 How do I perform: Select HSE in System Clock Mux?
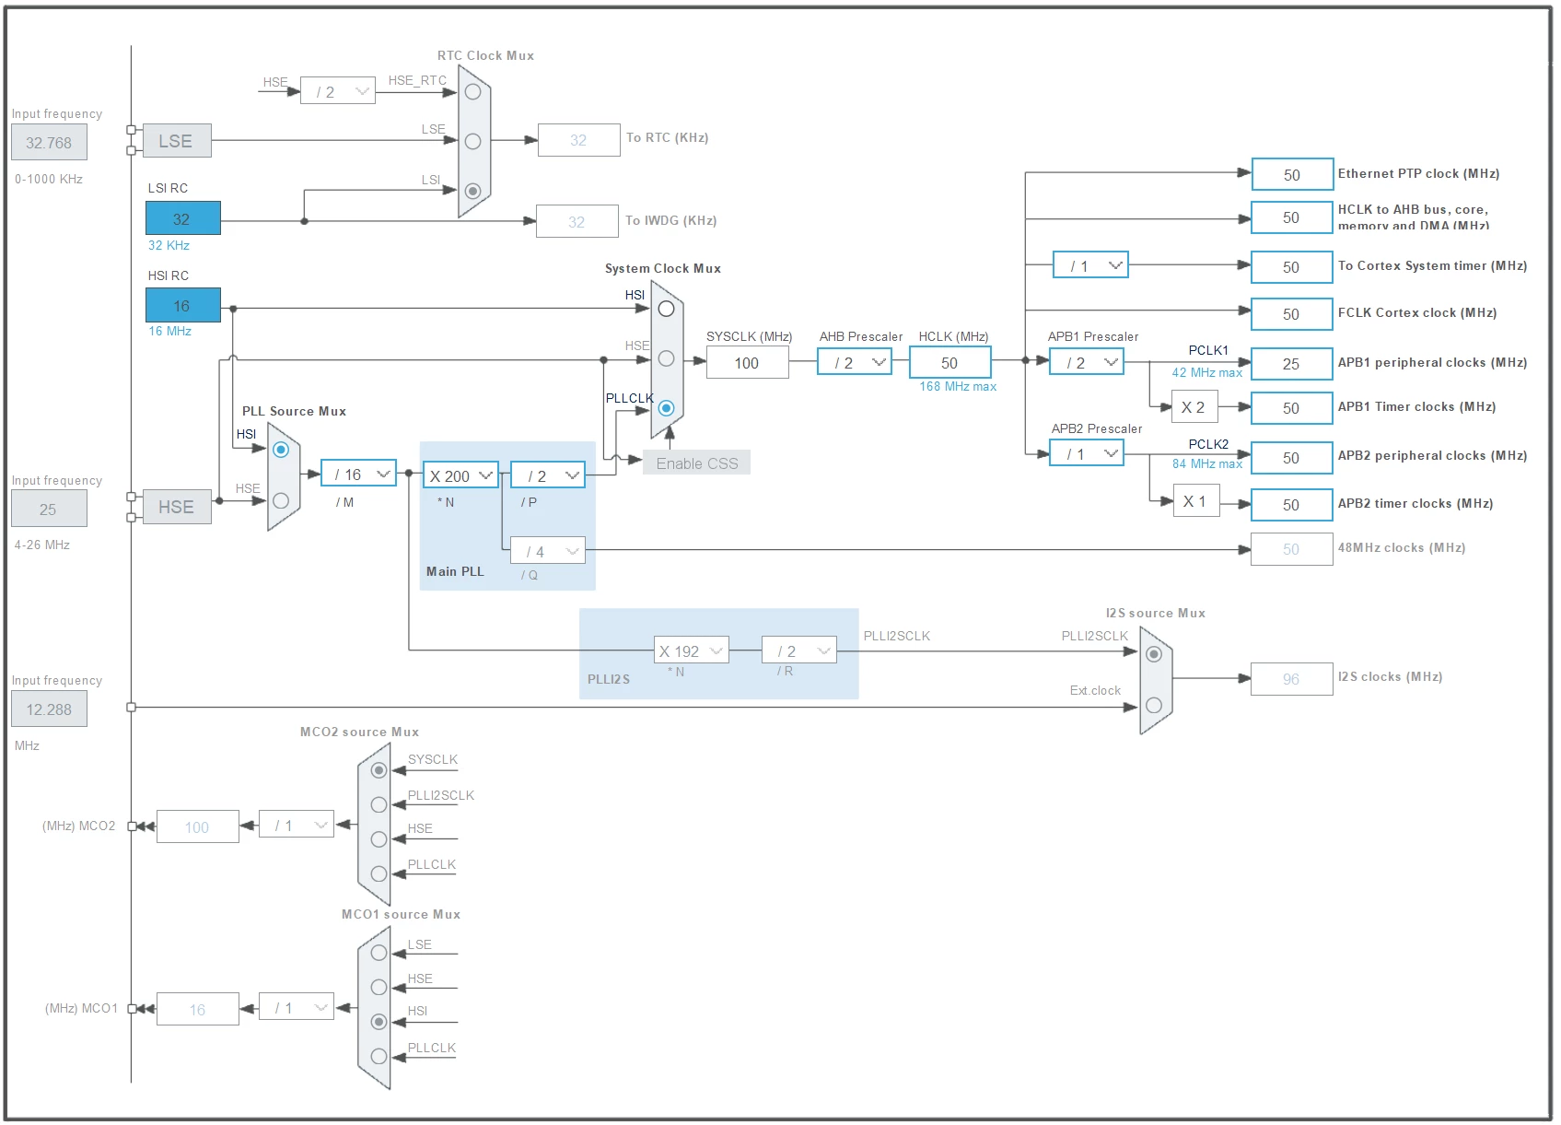[666, 358]
